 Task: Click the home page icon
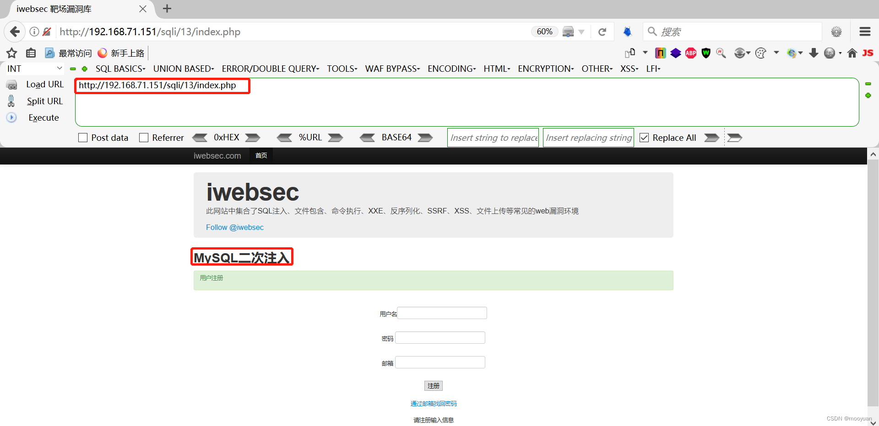click(852, 53)
